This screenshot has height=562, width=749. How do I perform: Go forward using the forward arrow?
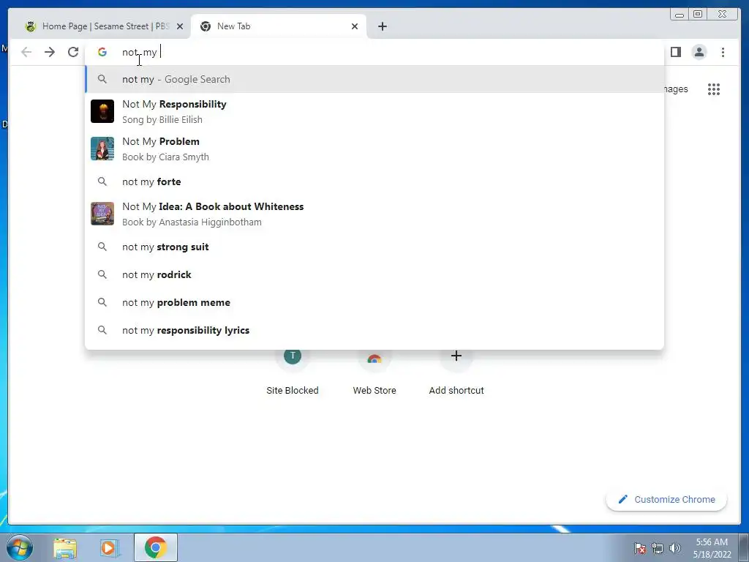tap(50, 52)
